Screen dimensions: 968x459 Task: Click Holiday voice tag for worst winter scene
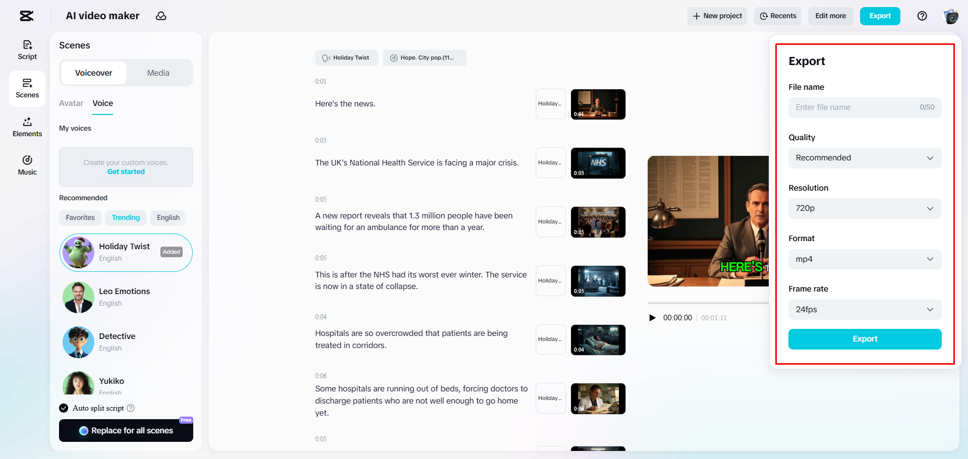click(x=550, y=281)
